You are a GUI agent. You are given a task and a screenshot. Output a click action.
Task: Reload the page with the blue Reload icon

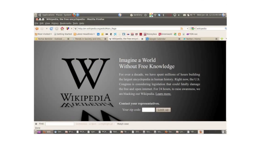coord(51,29)
